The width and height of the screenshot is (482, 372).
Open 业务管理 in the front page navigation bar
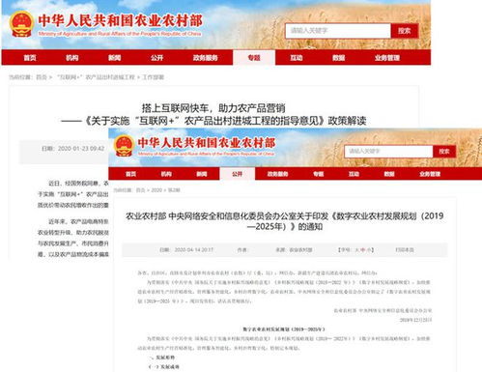[x=430, y=174]
